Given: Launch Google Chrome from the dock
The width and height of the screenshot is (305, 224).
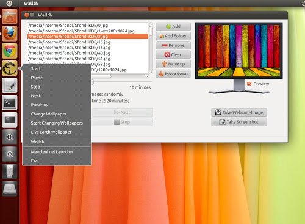Looking at the screenshot, I should coord(10,51).
